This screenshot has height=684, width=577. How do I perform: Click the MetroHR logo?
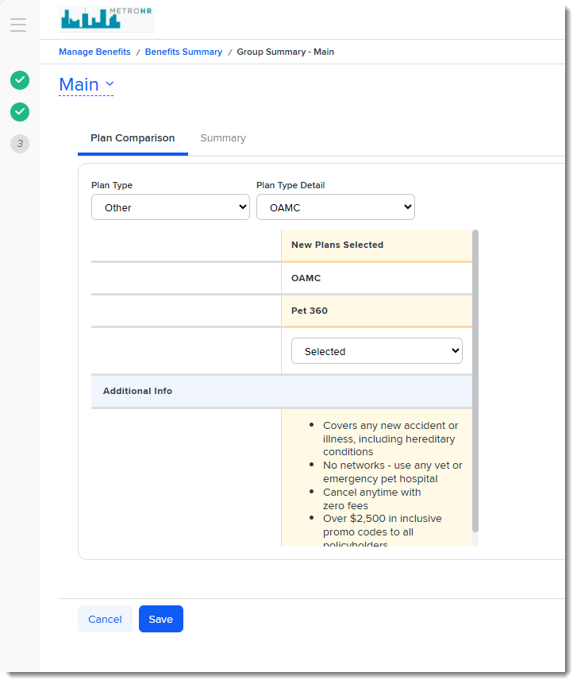click(106, 18)
